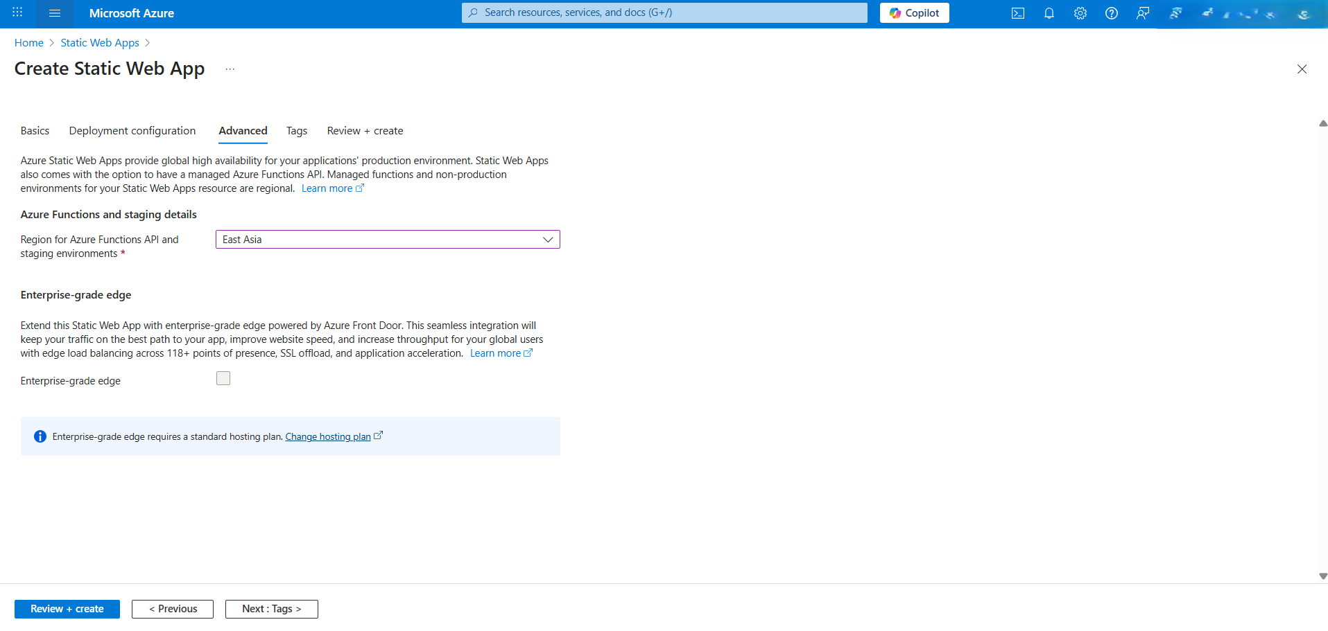Viewport: 1328px width, 631px height.
Task: Switch to the Basics tab
Action: point(35,131)
